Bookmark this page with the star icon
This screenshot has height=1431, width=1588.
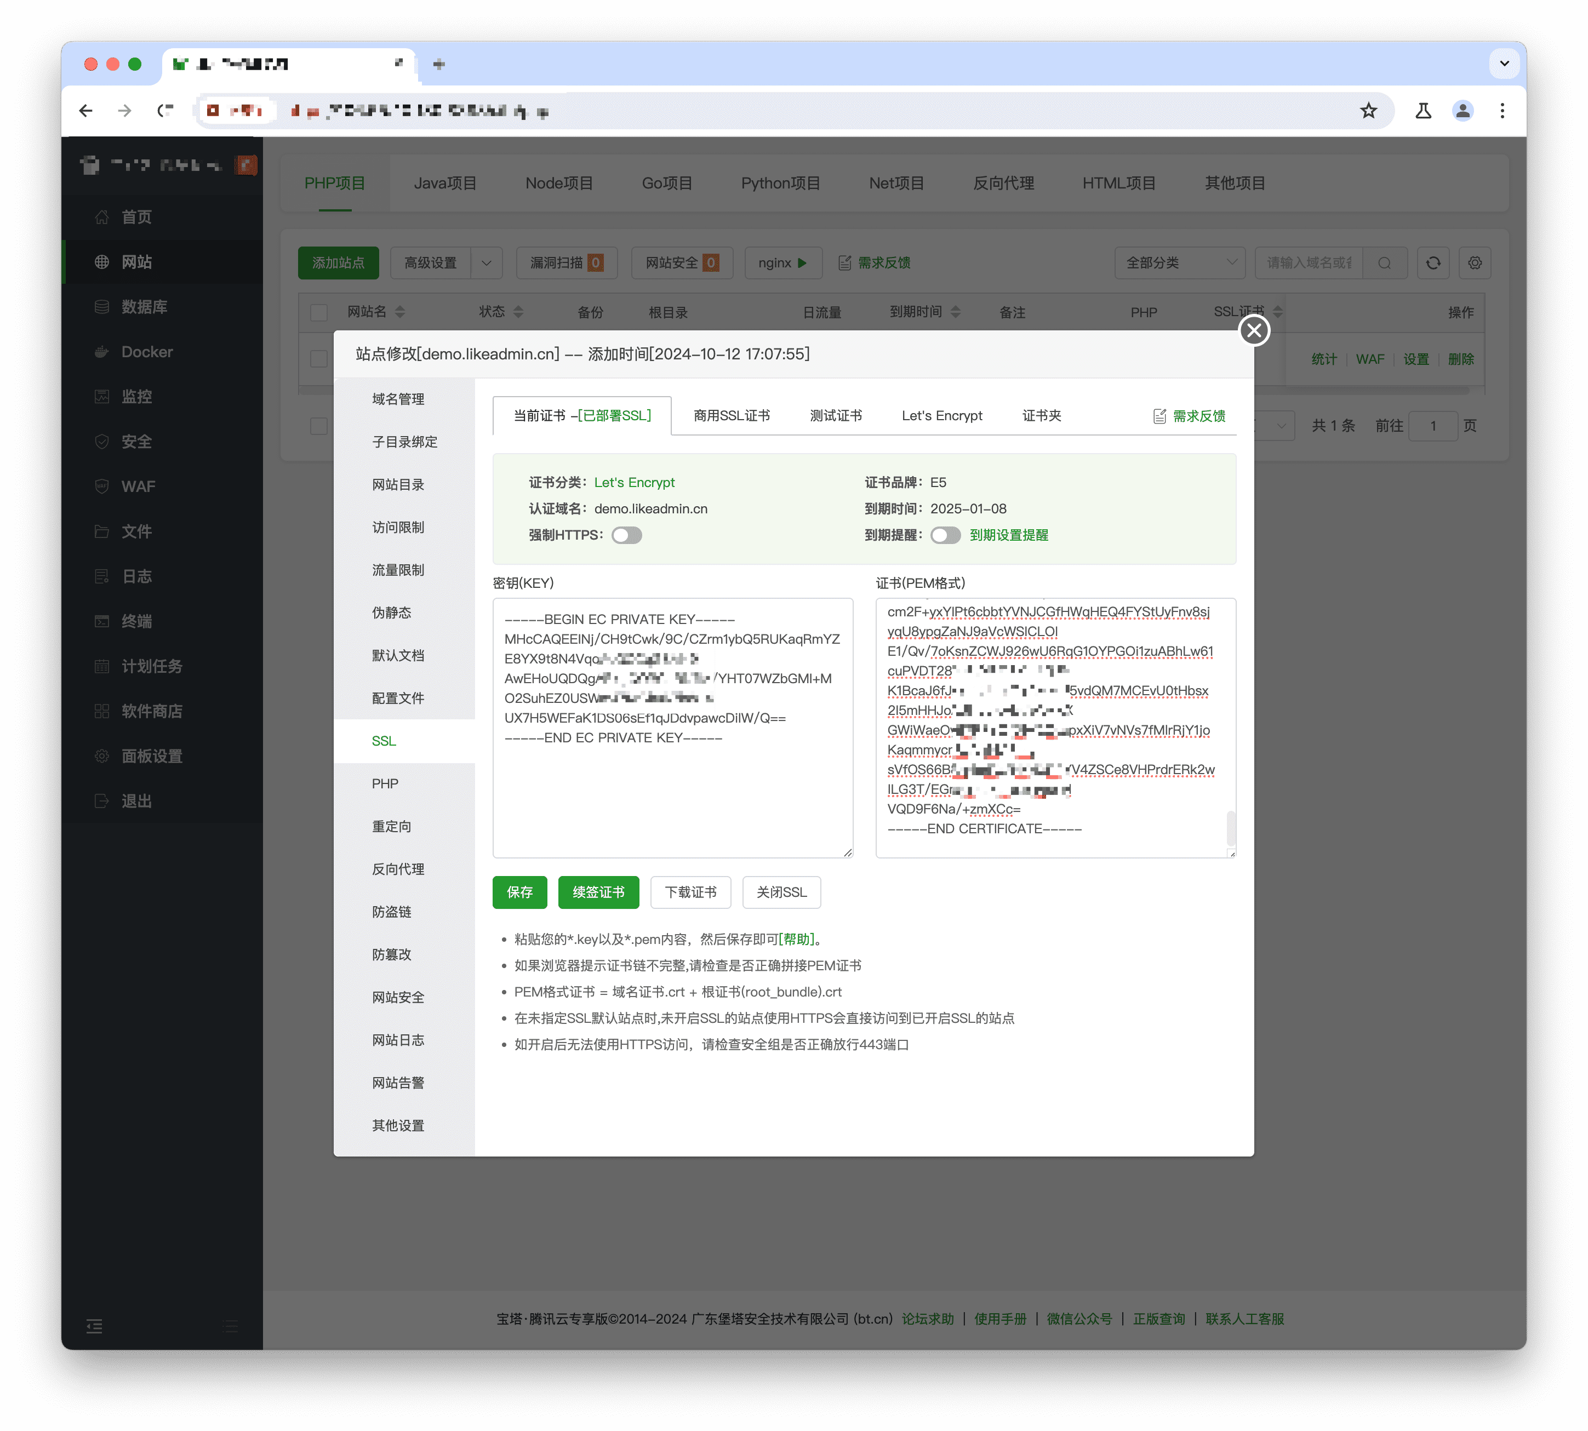(x=1368, y=111)
